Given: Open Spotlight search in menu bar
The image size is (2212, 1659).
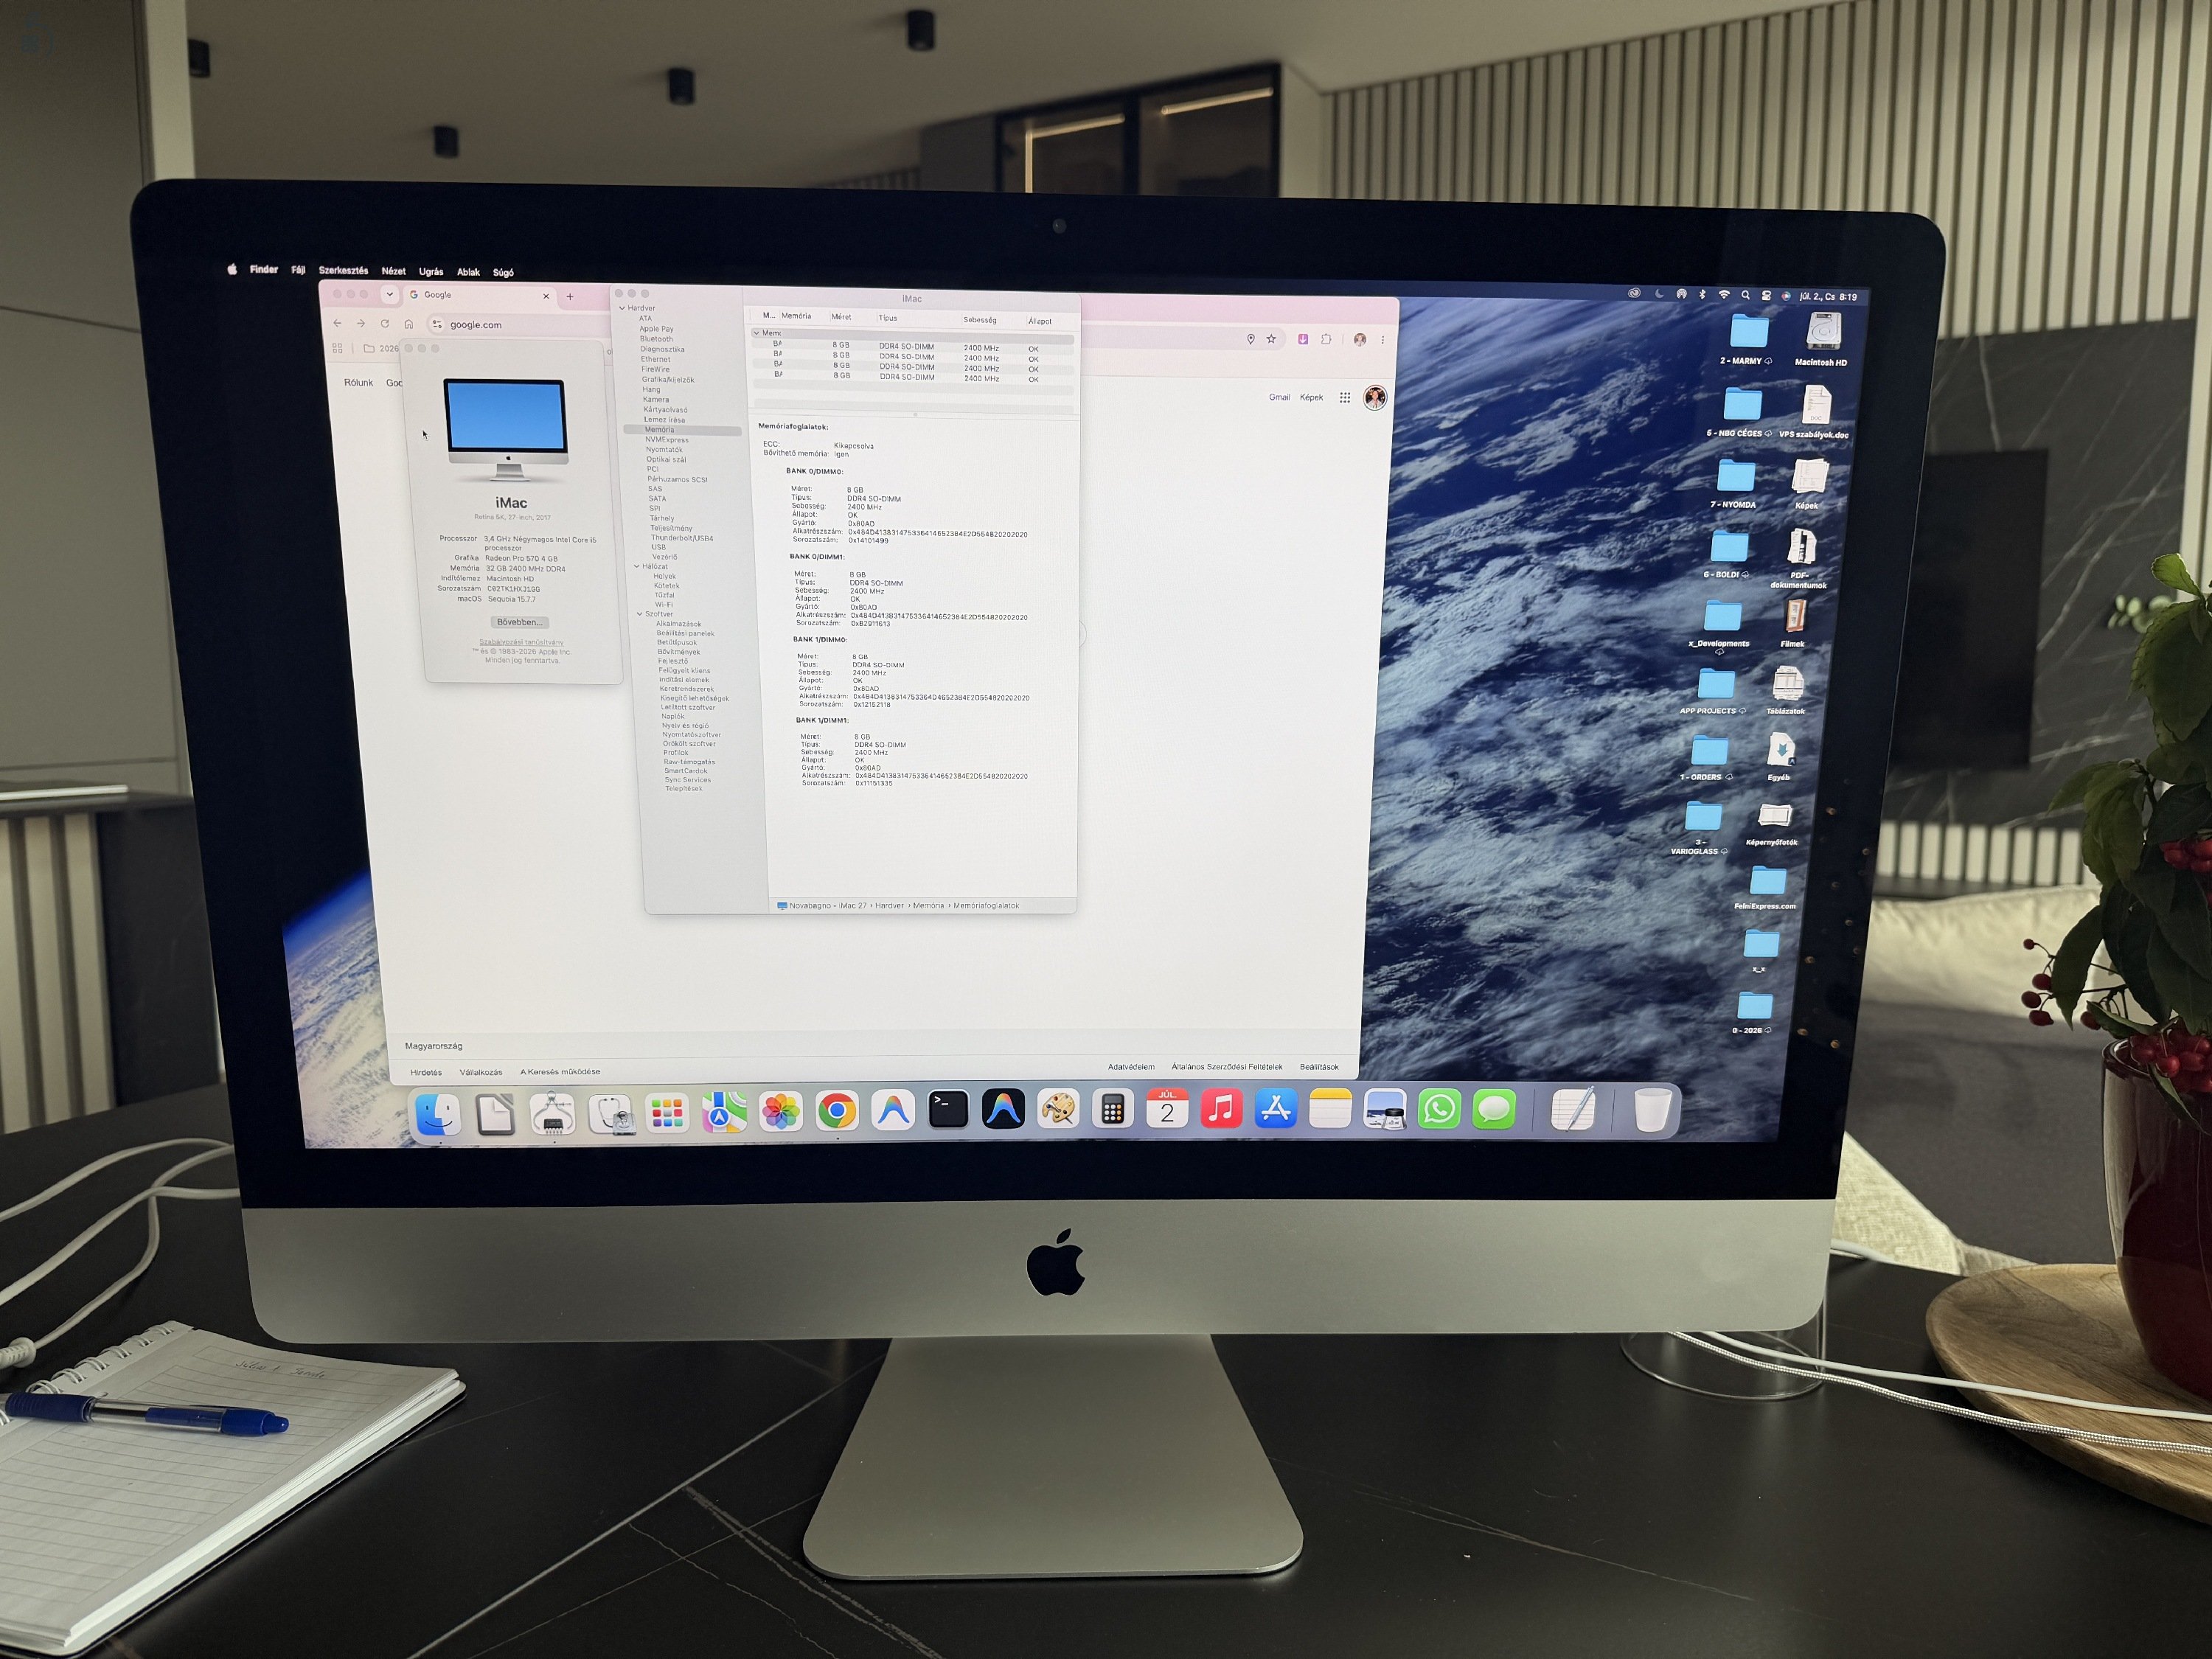Looking at the screenshot, I should pyautogui.click(x=1745, y=295).
